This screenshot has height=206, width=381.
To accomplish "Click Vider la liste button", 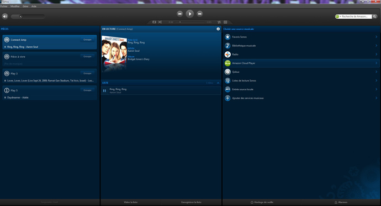I will [x=131, y=202].
